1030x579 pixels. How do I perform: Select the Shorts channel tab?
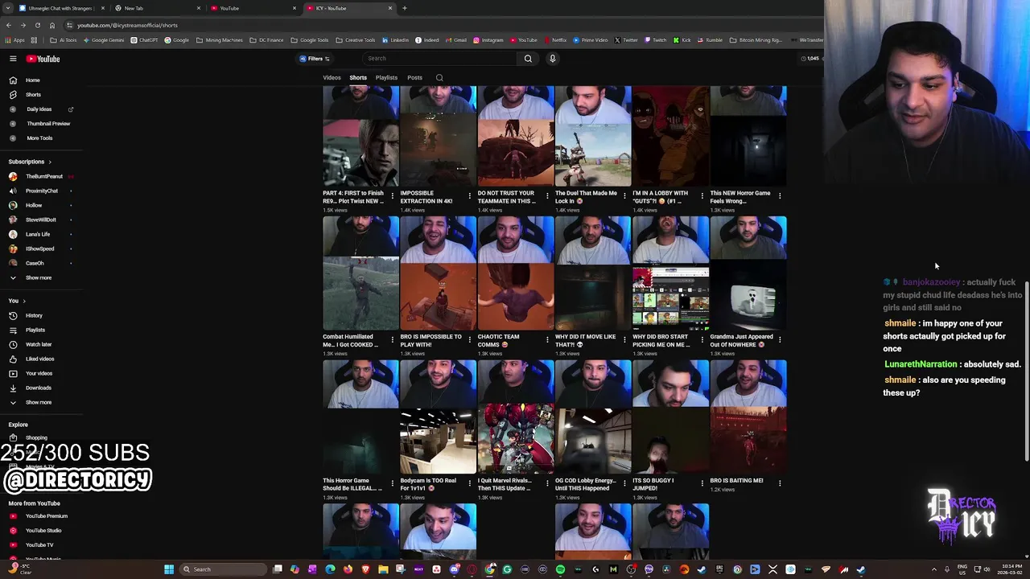click(358, 78)
